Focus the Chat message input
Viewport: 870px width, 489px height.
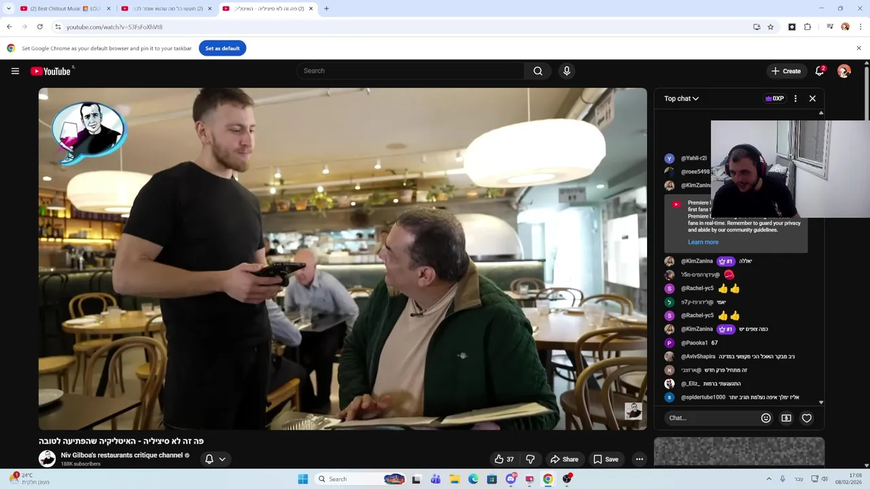[x=710, y=418]
